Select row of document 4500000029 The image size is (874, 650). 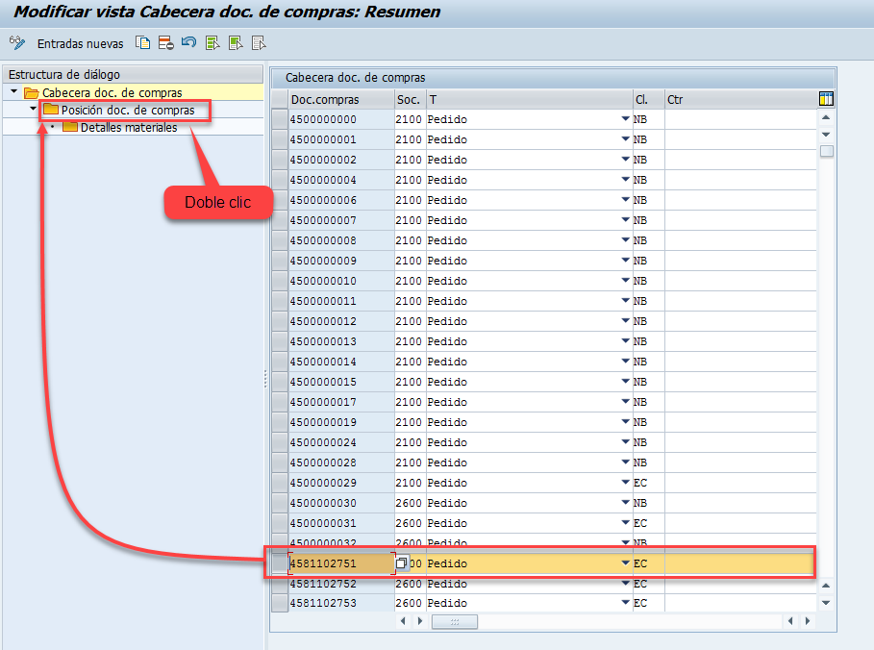tap(280, 483)
